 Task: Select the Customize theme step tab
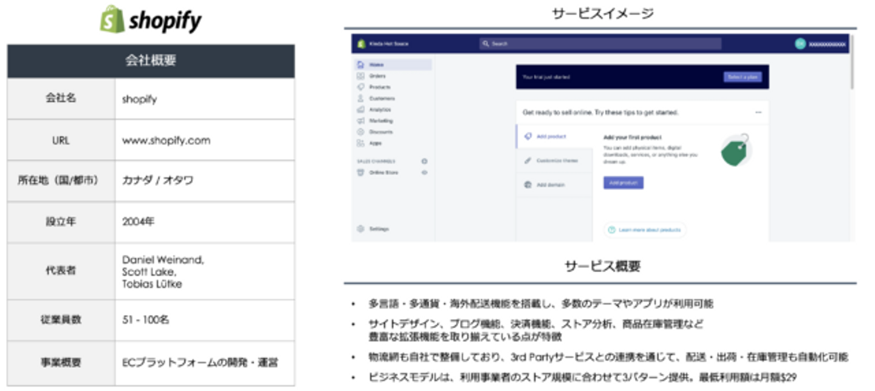coord(554,161)
